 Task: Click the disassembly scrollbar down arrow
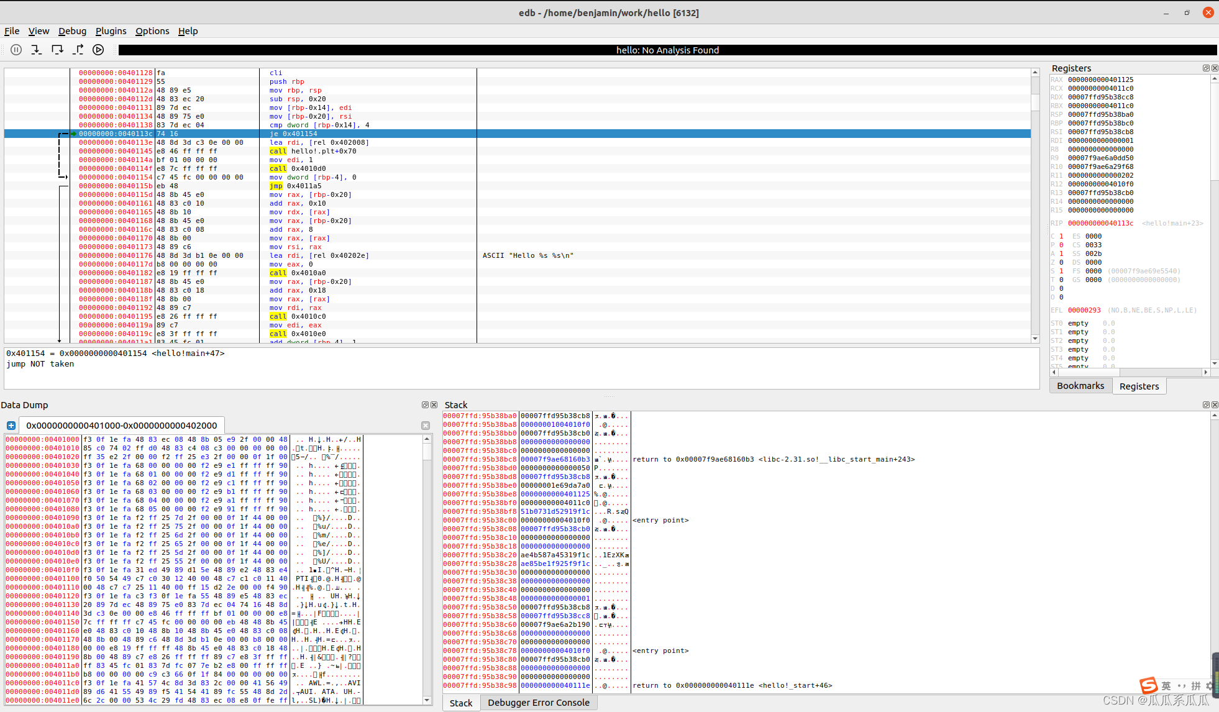[1035, 339]
